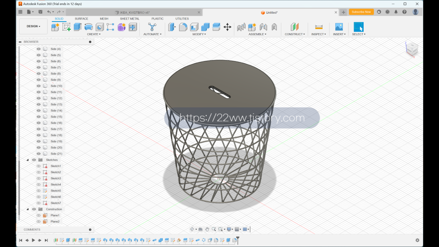This screenshot has width=439, height=247.
Task: Jump to the timeline beginning
Action: 21,240
